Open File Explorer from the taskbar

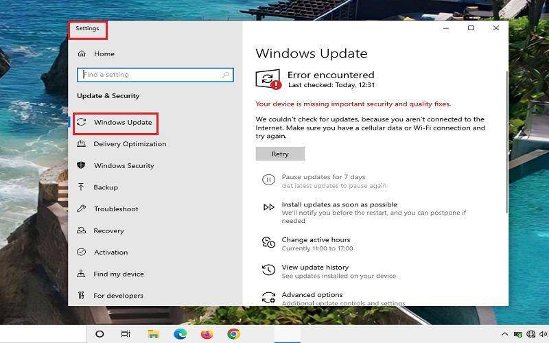click(153, 334)
